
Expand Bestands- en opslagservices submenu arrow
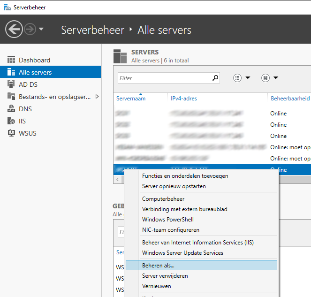(x=97, y=97)
